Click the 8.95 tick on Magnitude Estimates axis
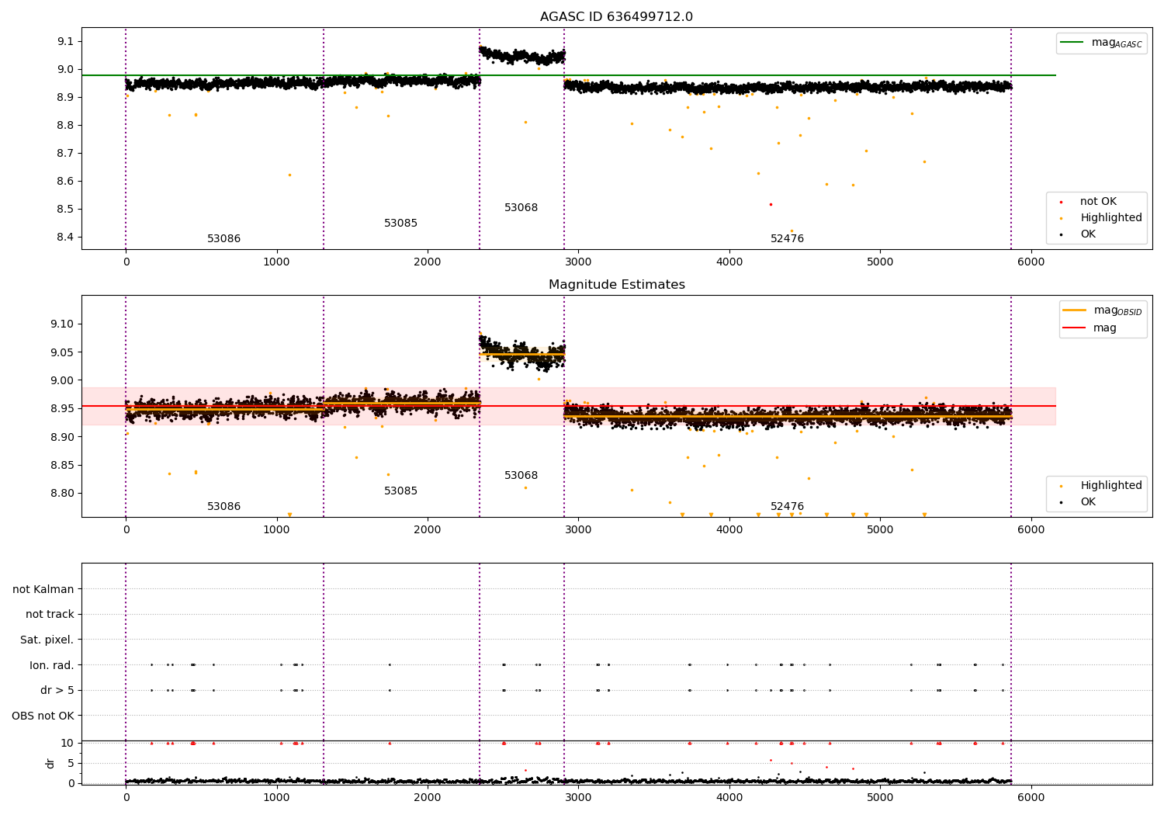Screen dimensions: 1164x815 pos(64,409)
